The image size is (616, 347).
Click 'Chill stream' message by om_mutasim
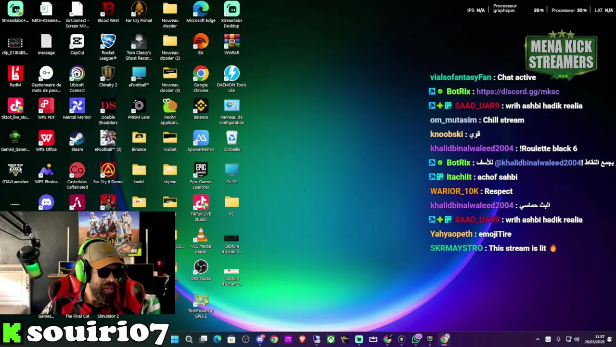[x=503, y=120]
